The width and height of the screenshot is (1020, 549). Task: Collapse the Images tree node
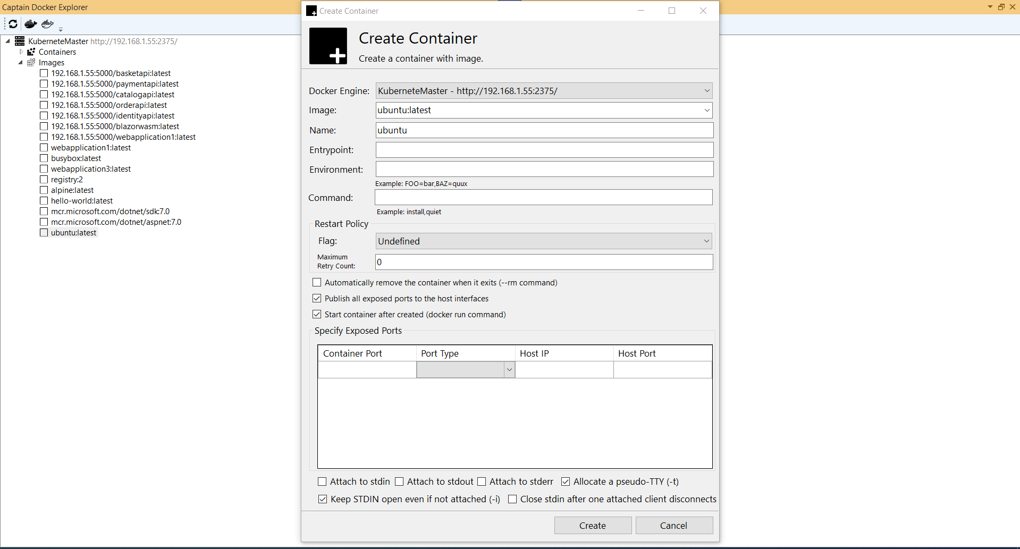tap(21, 62)
